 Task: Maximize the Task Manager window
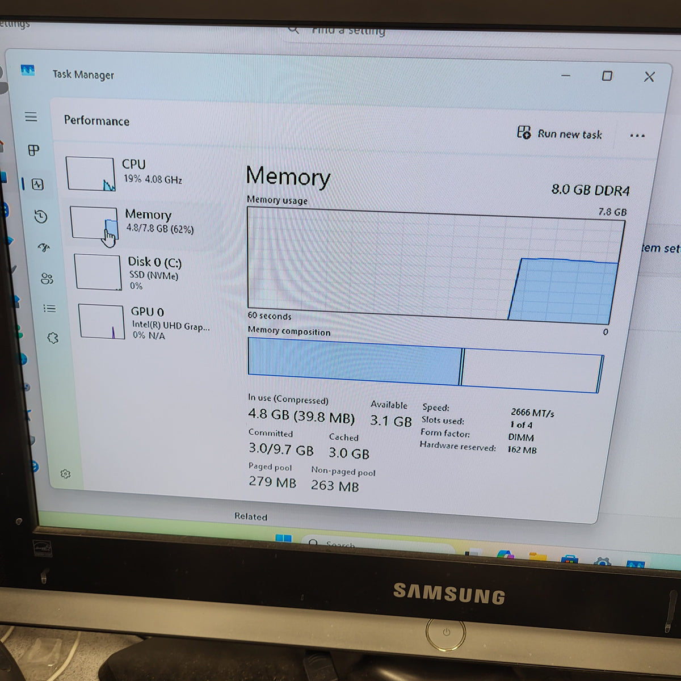tap(607, 76)
